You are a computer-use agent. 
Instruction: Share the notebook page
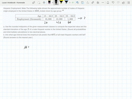123,2
